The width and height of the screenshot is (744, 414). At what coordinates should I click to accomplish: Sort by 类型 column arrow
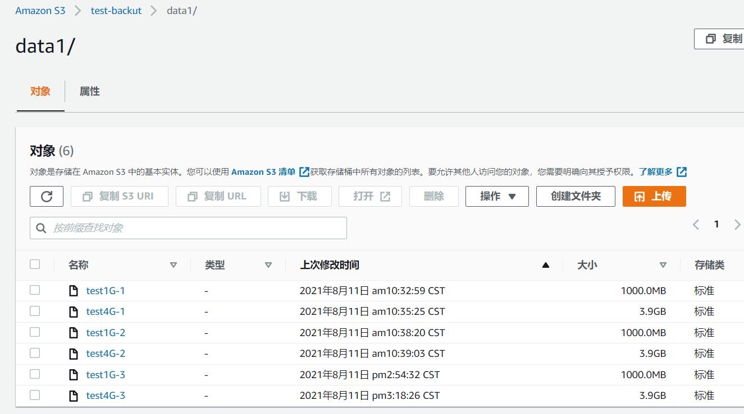click(x=268, y=265)
